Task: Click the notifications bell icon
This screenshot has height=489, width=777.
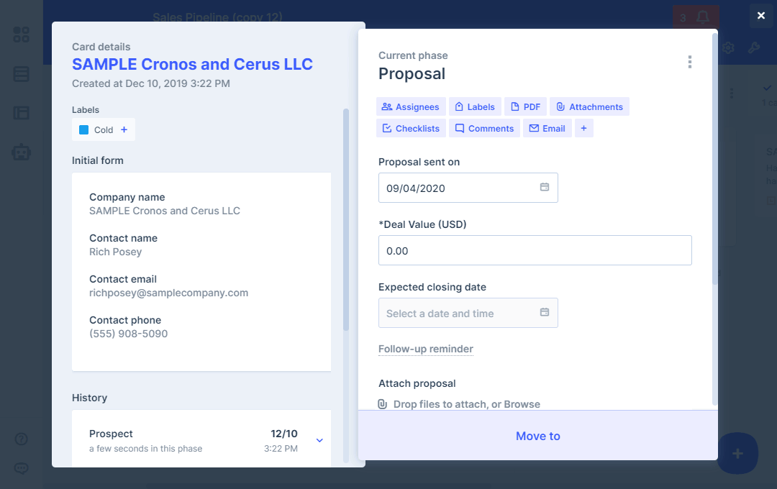Action: [x=702, y=18]
